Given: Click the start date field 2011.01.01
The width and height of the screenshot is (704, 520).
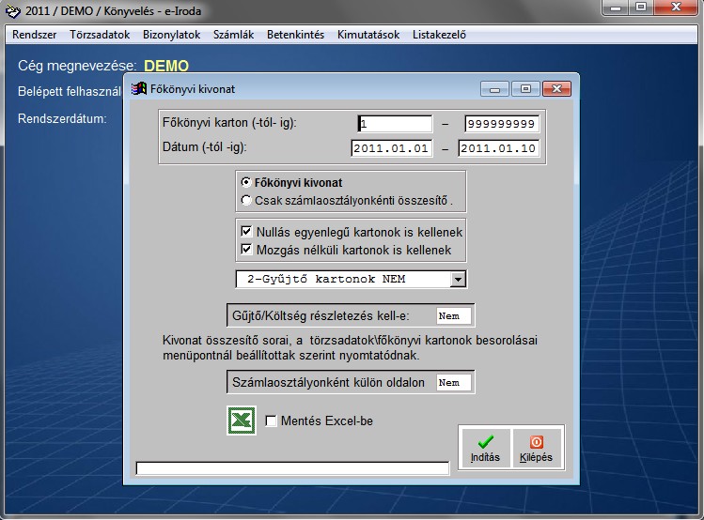Looking at the screenshot, I should 391,148.
